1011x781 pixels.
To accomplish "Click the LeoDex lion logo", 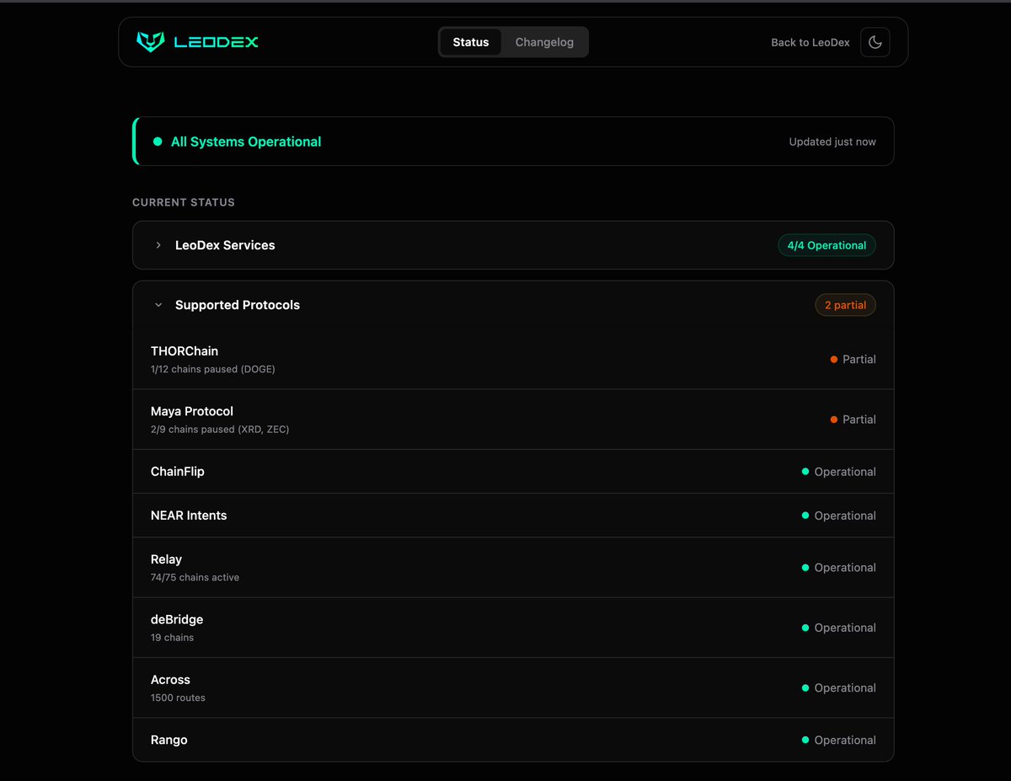I will (x=150, y=41).
